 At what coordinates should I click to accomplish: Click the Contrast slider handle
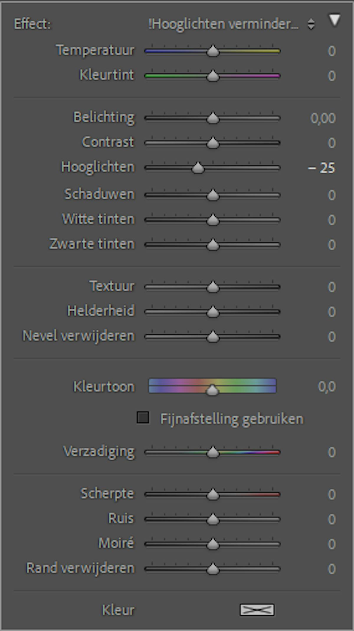coord(213,143)
